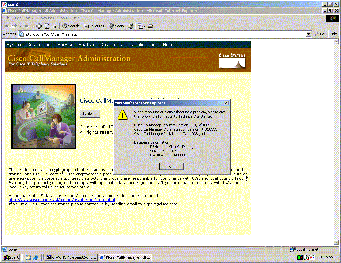Viewport: 341px width, 263px height.
Task: Open the Tools menu in Internet Explorer
Action: (x=63, y=18)
